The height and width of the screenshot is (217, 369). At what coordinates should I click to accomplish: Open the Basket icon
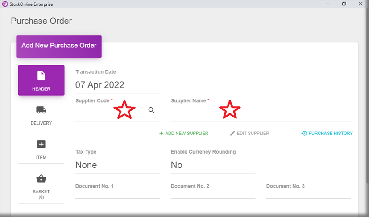click(x=41, y=179)
